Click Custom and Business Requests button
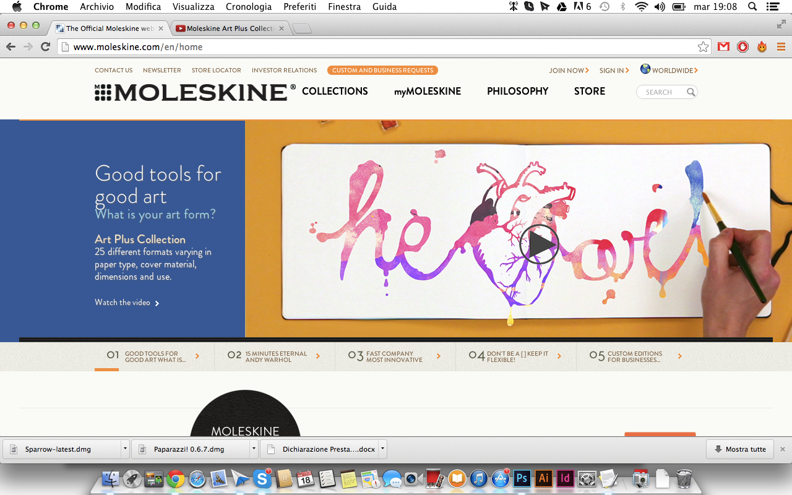The image size is (792, 495). click(x=382, y=71)
